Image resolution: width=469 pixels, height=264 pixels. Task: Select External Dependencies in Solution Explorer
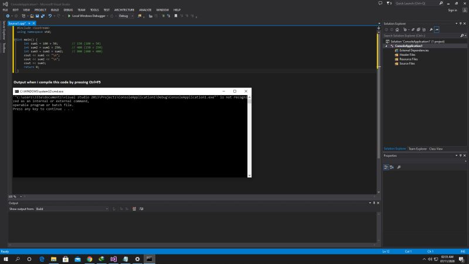pyautogui.click(x=414, y=50)
